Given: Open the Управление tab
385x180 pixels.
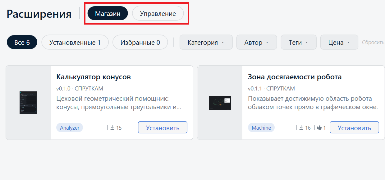Looking at the screenshot, I should (158, 14).
